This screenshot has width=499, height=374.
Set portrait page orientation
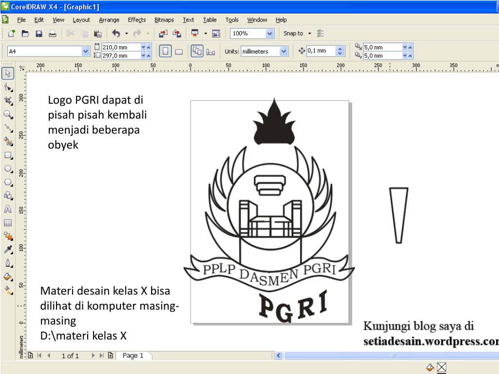click(165, 51)
